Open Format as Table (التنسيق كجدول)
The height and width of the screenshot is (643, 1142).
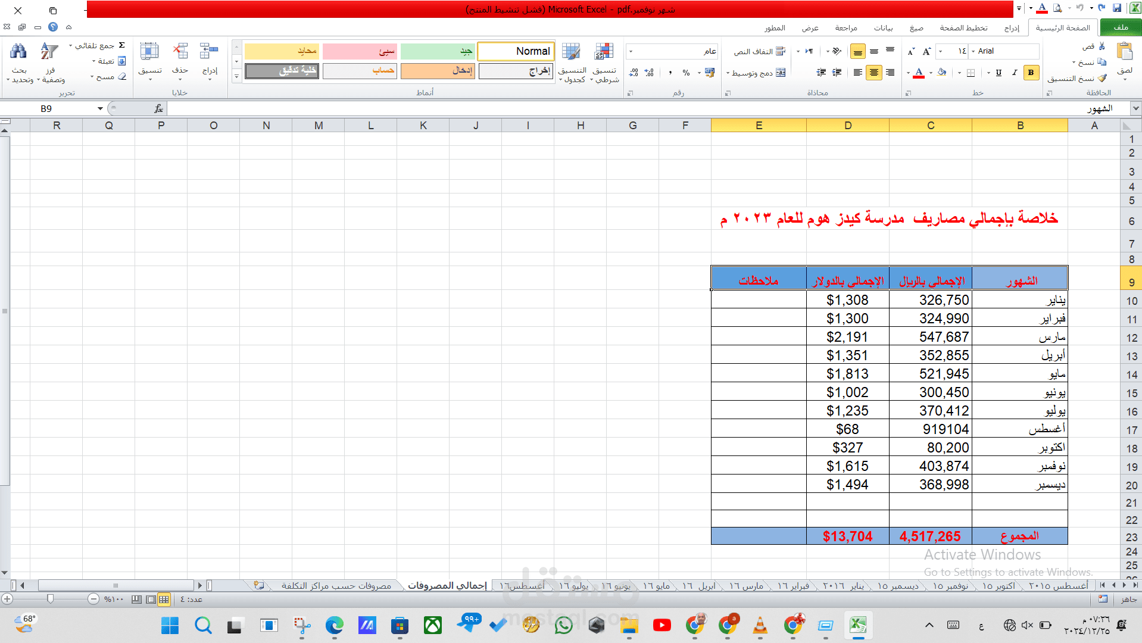pyautogui.click(x=572, y=62)
